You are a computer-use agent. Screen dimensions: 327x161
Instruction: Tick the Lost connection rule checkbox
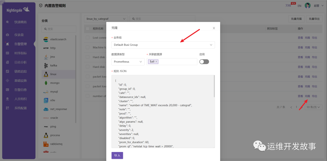click(88, 38)
